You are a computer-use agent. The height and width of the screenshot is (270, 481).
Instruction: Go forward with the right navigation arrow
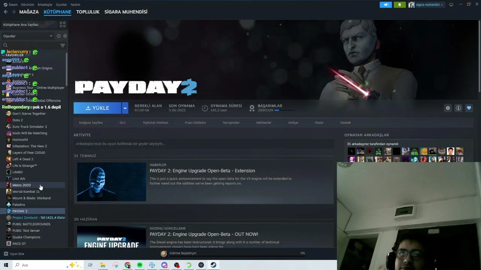point(14,12)
